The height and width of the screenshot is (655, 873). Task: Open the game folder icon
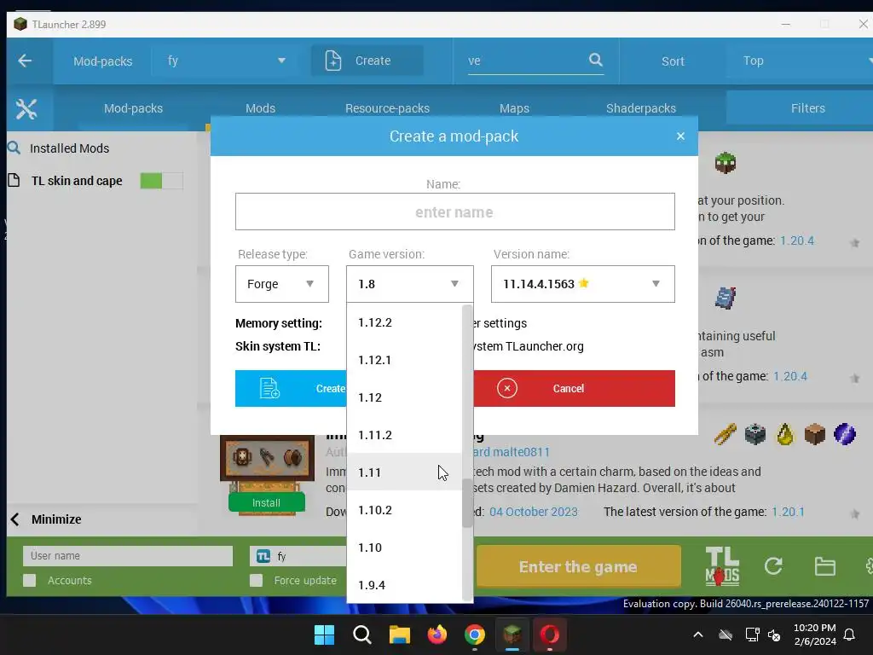(x=824, y=566)
